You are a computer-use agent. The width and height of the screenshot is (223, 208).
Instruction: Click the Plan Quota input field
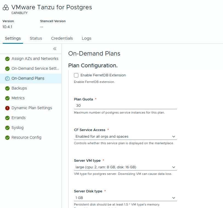pos(125,106)
